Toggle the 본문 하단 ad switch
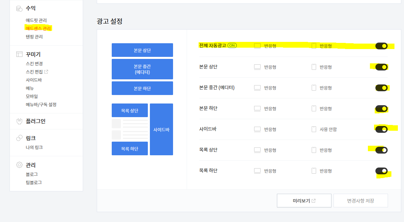 pyautogui.click(x=381, y=109)
